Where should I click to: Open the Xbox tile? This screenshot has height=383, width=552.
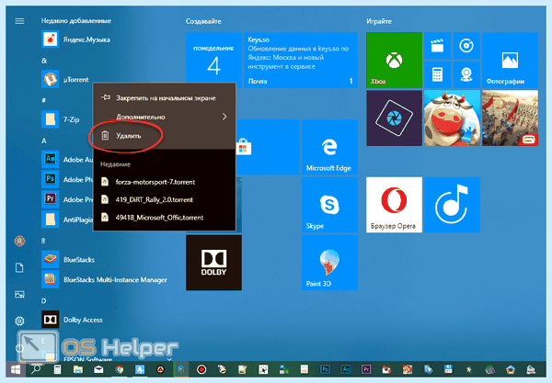(x=394, y=60)
